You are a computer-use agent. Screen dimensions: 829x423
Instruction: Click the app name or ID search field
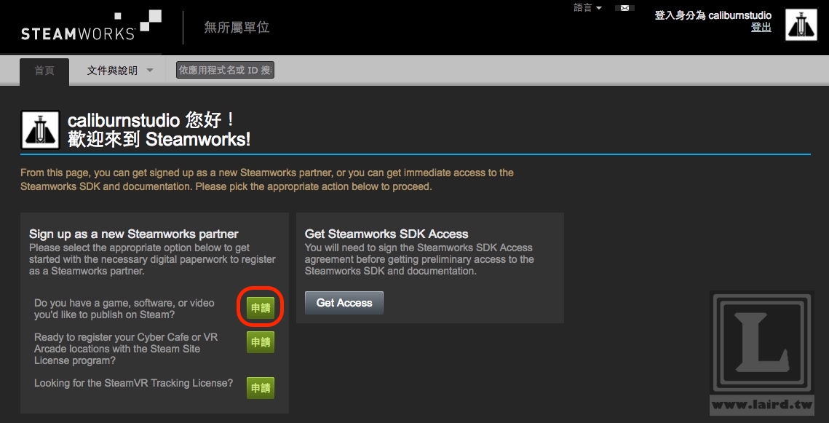point(225,71)
